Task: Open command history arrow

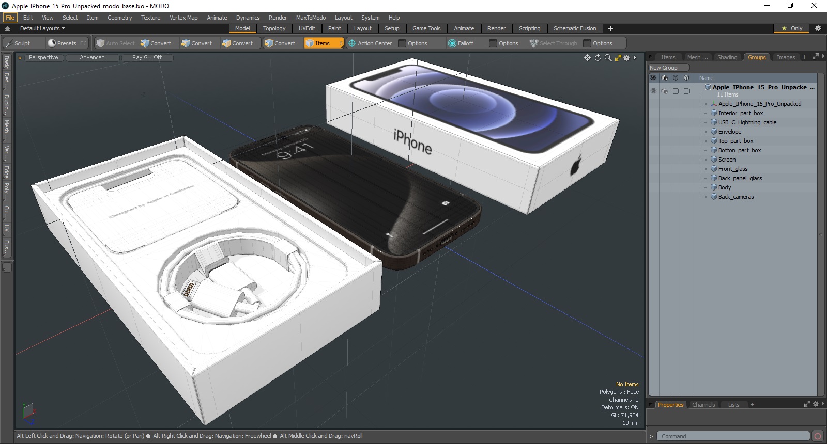Action: pyautogui.click(x=651, y=436)
